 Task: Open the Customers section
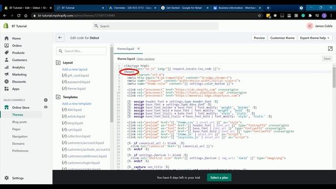pyautogui.click(x=19, y=60)
